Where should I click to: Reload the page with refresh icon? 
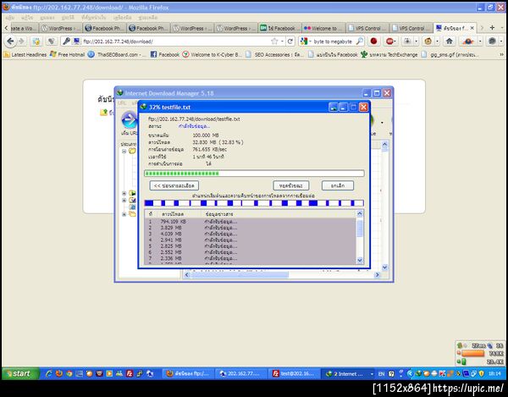coord(290,41)
